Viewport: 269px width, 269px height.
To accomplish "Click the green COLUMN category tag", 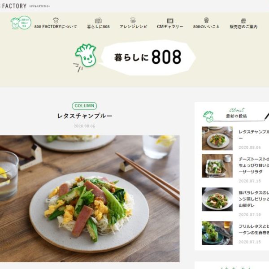I will (x=84, y=106).
